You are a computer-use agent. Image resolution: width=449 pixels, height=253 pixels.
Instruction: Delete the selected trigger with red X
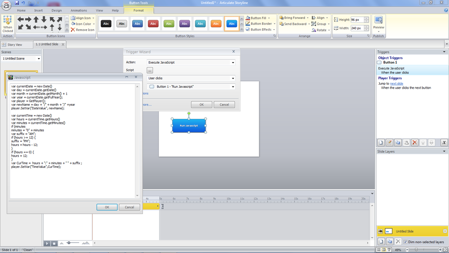click(415, 142)
